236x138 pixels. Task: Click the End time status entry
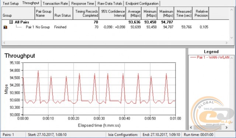tap(161, 135)
